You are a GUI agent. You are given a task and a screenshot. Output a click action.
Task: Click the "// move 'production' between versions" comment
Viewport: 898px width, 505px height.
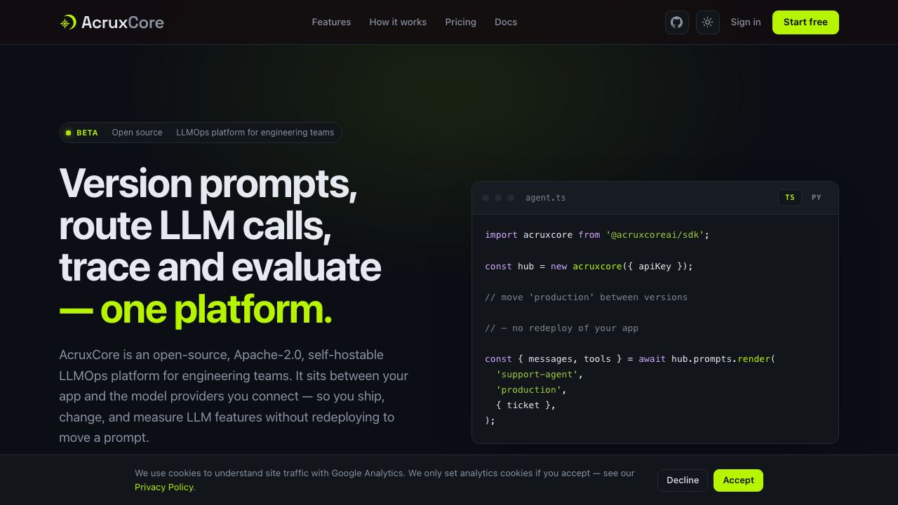coord(586,297)
